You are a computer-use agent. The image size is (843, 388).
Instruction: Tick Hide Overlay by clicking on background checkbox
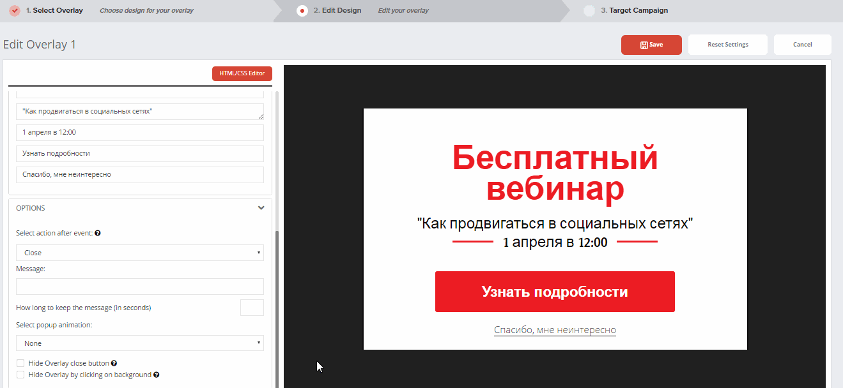pyautogui.click(x=20, y=375)
